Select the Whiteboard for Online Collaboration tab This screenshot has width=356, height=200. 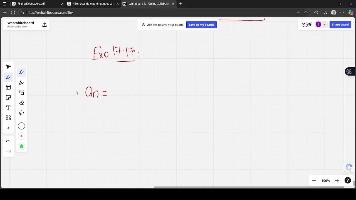[149, 4]
